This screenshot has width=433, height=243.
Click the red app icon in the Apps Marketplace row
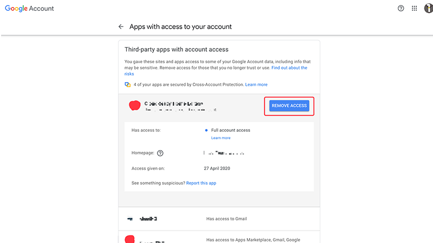click(129, 239)
